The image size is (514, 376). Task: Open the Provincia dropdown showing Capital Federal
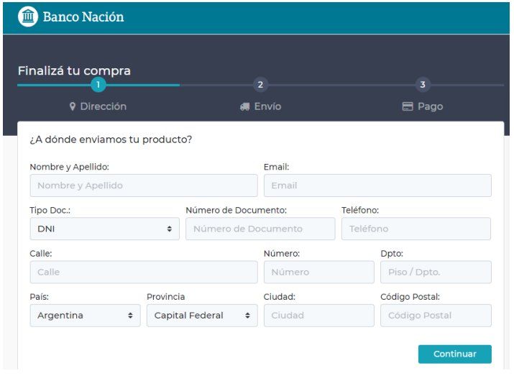coord(201,316)
